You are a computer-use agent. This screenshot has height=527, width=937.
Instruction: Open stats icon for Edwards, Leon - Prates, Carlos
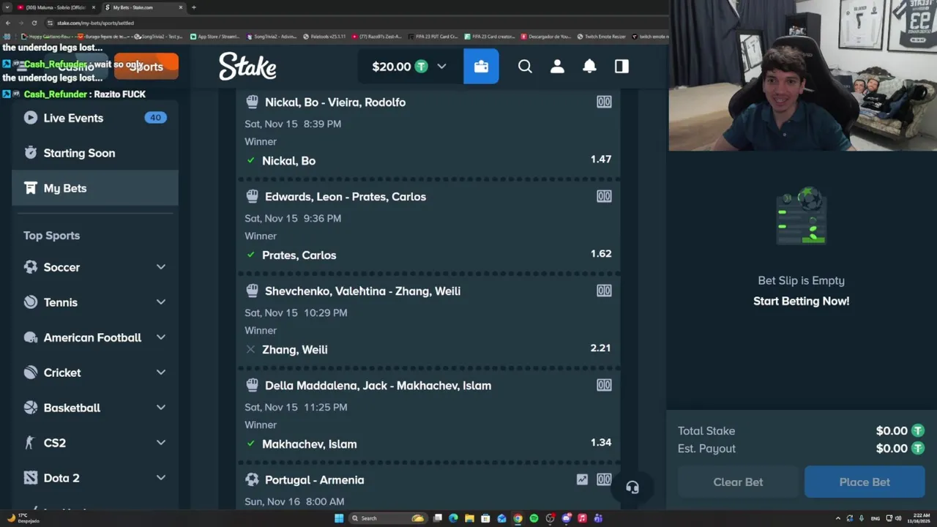(604, 196)
